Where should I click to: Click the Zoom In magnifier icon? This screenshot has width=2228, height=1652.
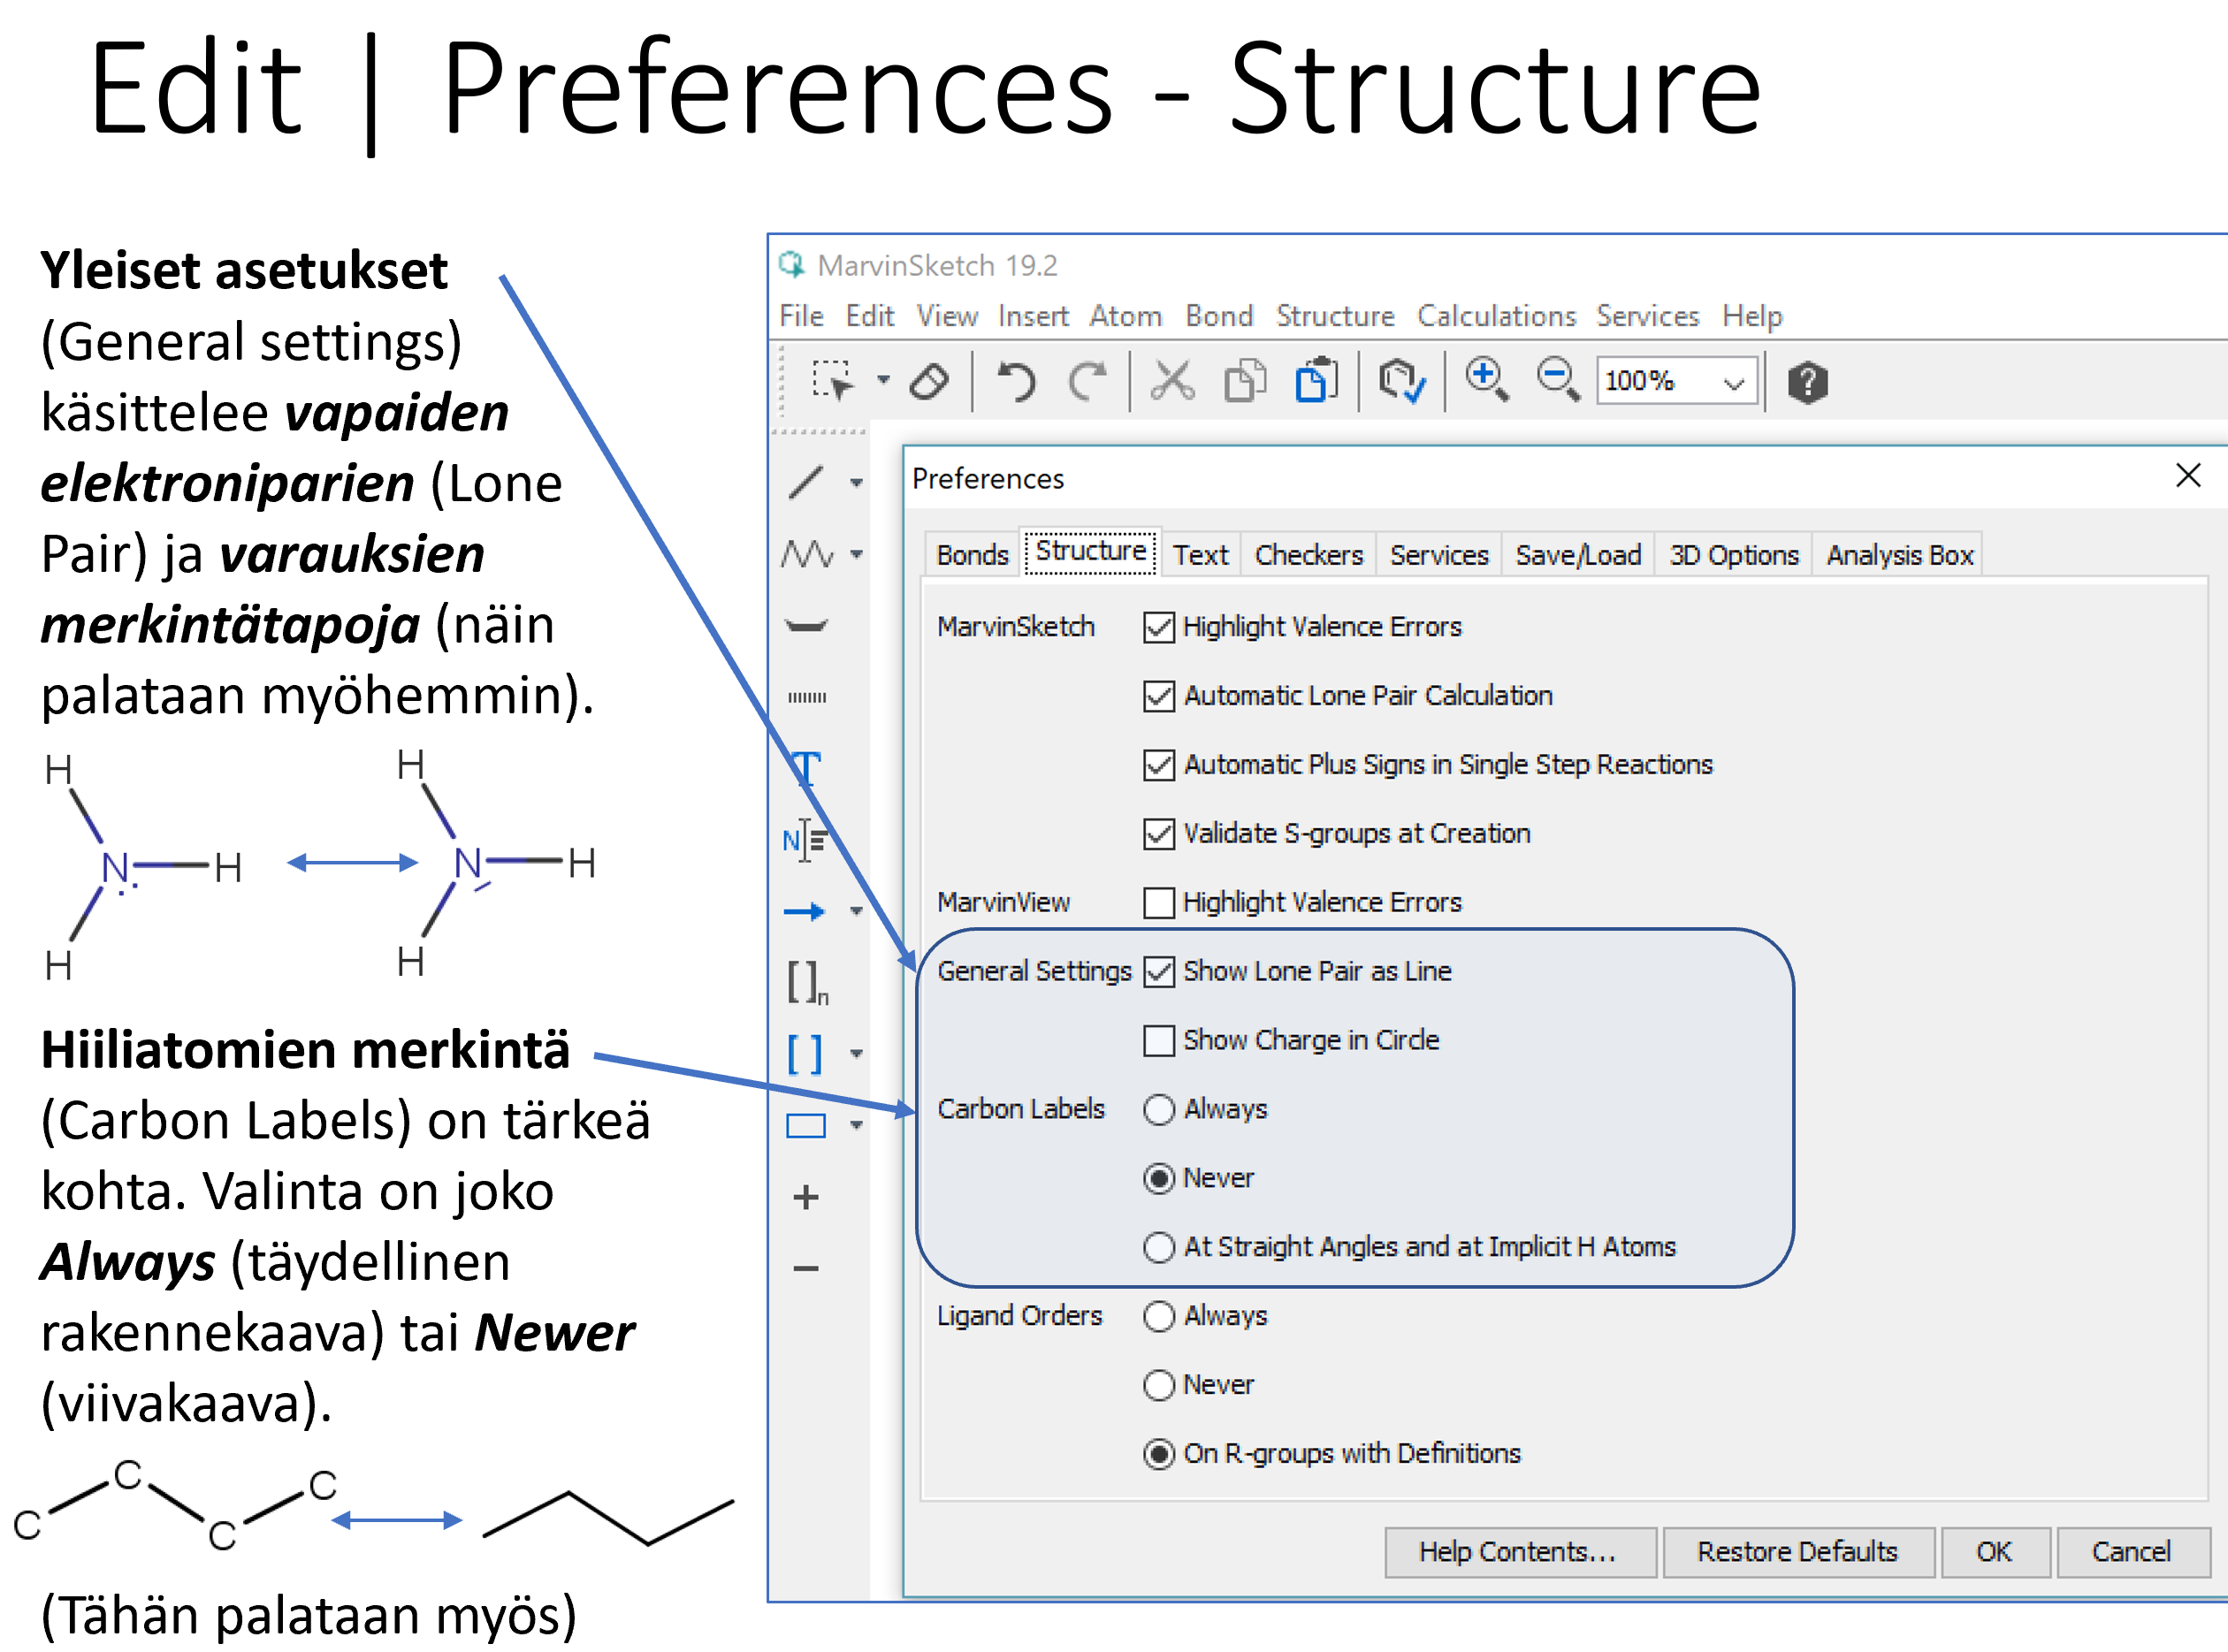coord(1486,380)
